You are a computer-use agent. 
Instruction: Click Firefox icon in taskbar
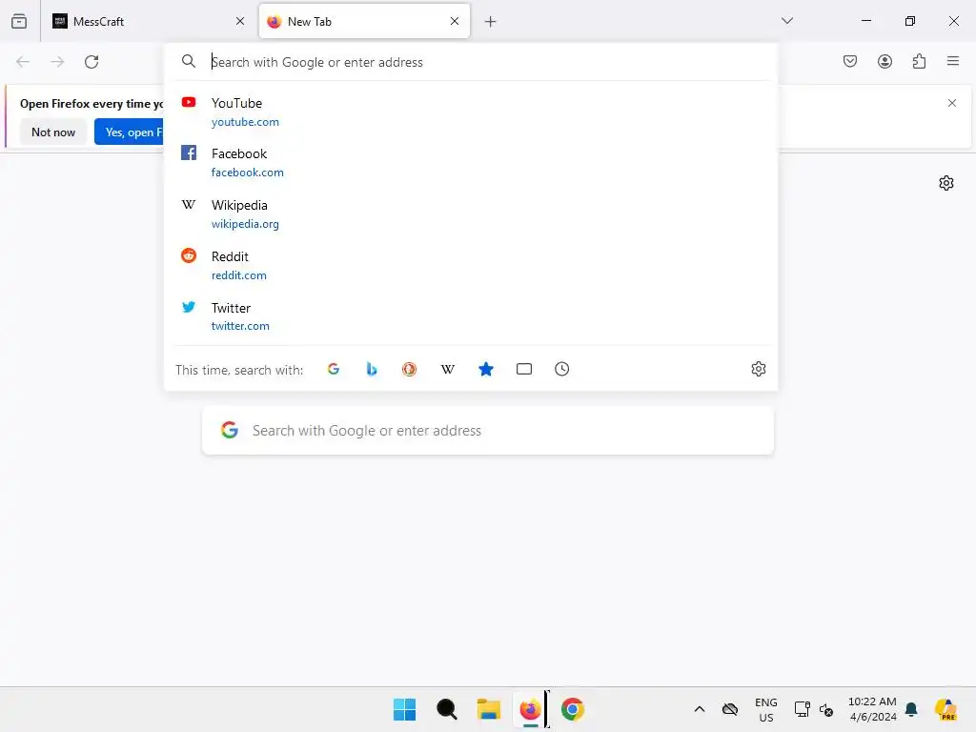(530, 709)
